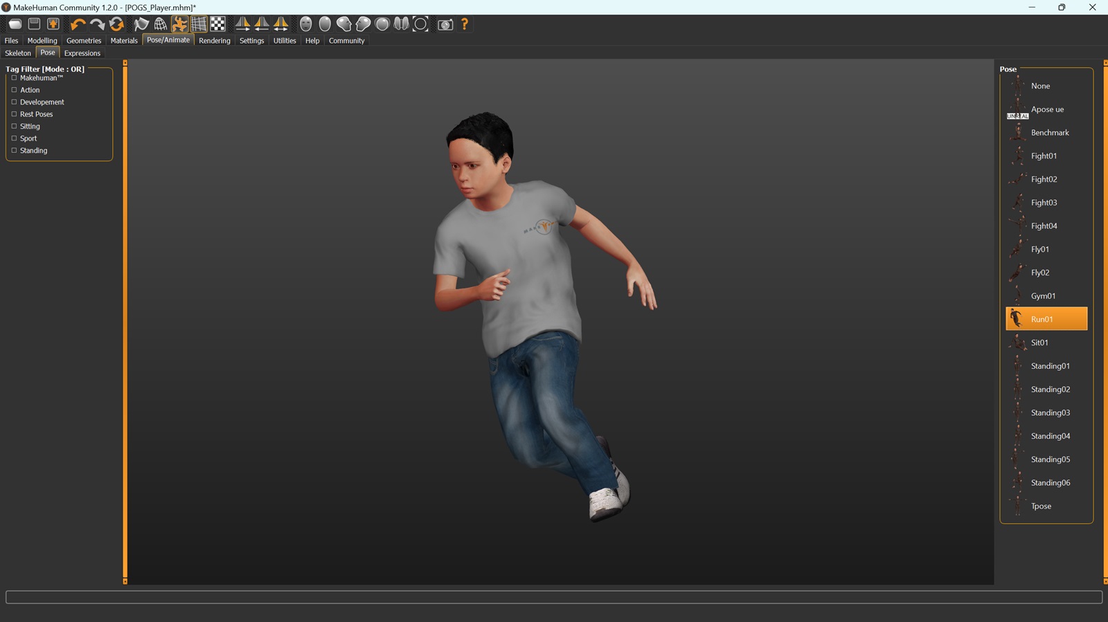Switch to Top view head icon
This screenshot has height=622, width=1108.
[382, 24]
